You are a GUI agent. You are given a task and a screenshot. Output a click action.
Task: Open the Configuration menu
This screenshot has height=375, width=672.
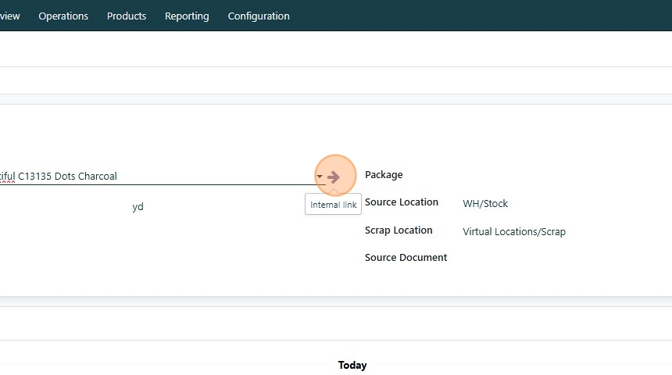click(x=259, y=16)
